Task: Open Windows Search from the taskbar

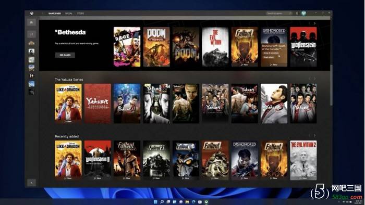Action: coord(162,202)
